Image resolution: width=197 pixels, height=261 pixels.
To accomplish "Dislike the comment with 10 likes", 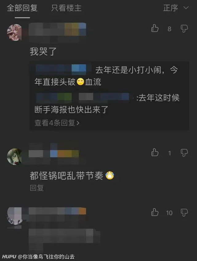I will pos(184,213).
